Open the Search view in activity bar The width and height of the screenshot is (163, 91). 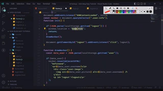pyautogui.click(x=4, y=16)
